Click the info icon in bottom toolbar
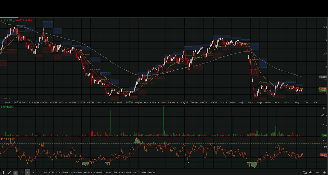Screen dimensions: 328x175 click(3, 172)
